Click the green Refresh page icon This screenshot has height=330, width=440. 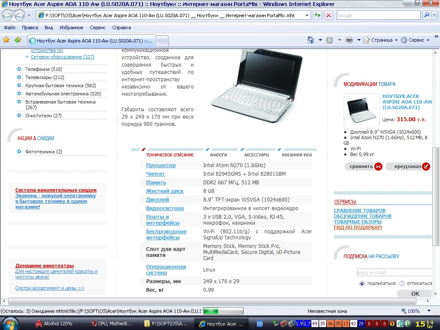click(318, 15)
